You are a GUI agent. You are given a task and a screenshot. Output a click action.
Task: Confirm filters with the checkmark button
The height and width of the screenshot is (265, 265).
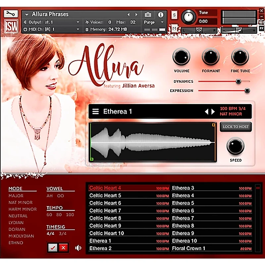point(53,248)
